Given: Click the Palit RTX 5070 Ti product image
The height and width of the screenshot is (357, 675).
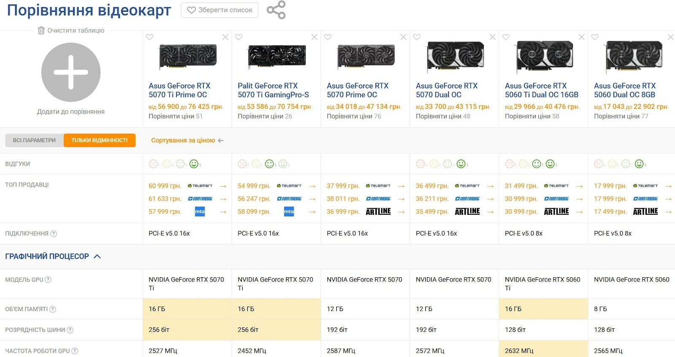Looking at the screenshot, I should pos(276,56).
